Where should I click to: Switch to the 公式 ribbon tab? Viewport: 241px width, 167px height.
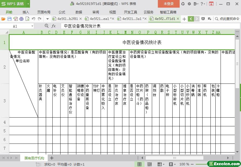(x=62, y=12)
